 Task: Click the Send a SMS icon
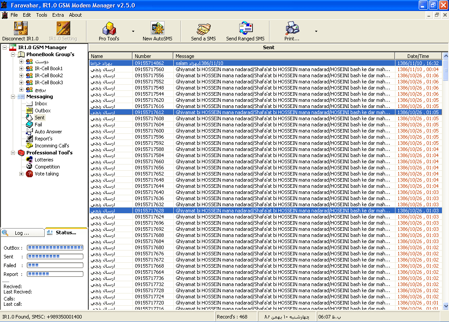[x=203, y=28]
